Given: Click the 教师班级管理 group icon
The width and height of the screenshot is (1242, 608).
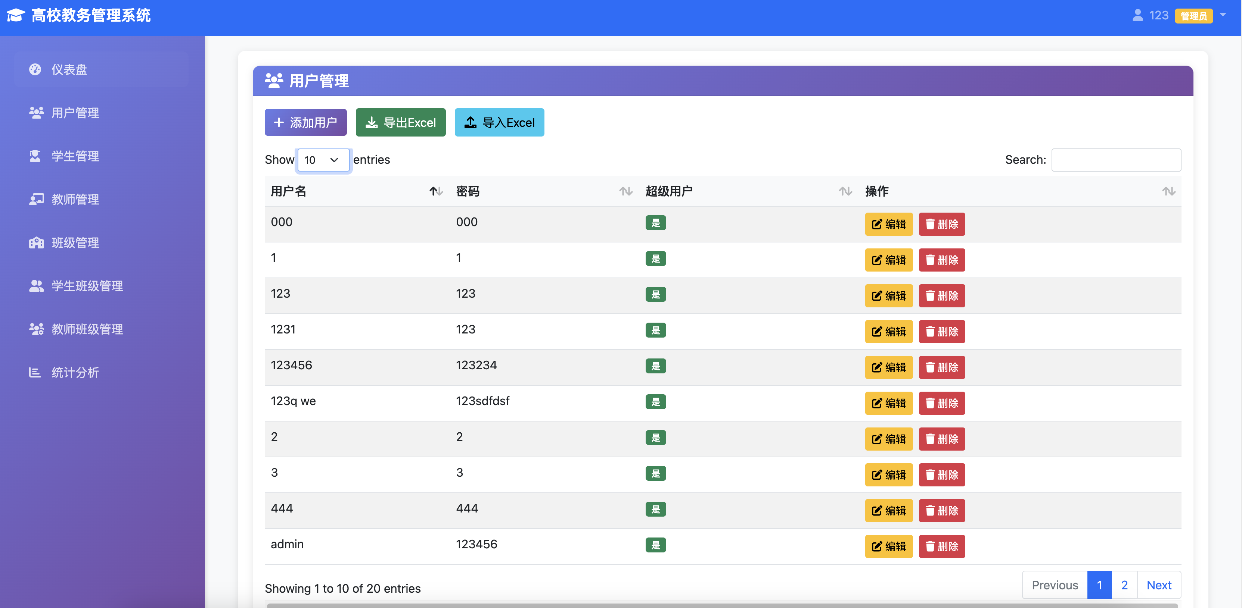Looking at the screenshot, I should pos(36,329).
